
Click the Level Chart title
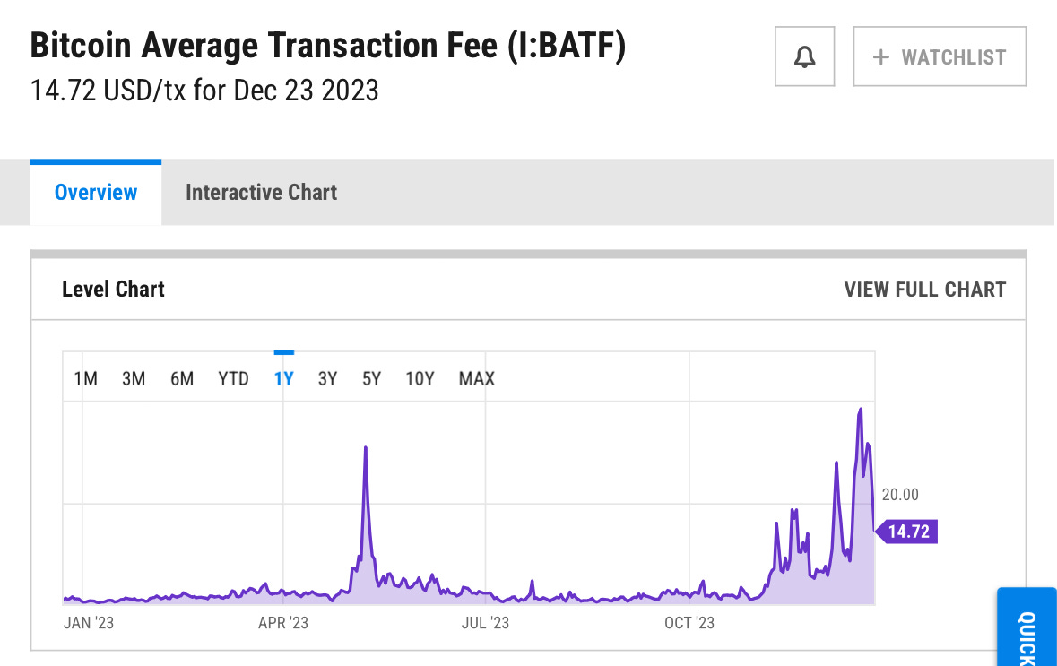click(113, 290)
